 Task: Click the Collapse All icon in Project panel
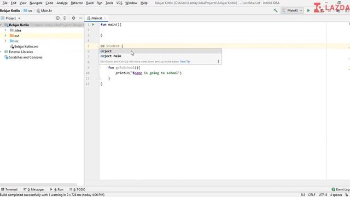[x=65, y=18]
